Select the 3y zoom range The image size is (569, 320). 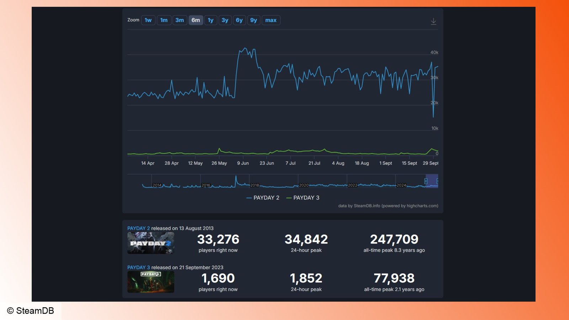point(225,20)
